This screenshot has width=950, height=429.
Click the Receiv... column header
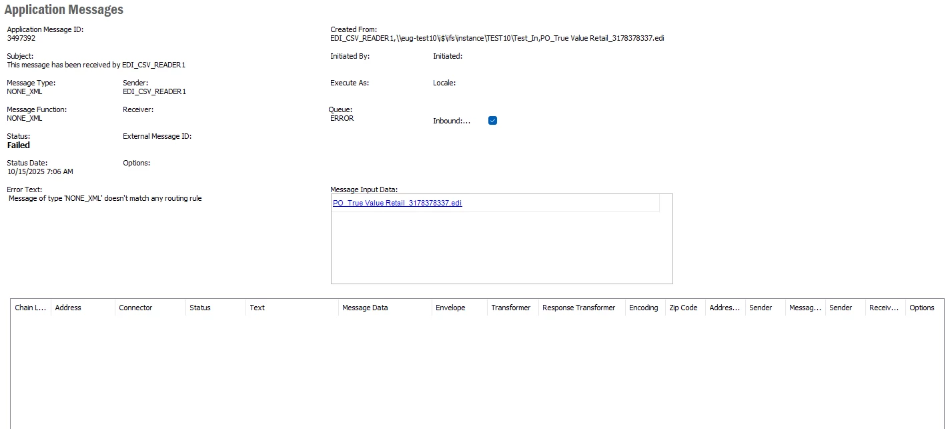coord(885,308)
